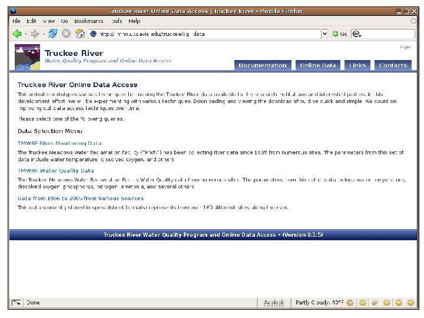Click the Data Selection Menu heading
The width and height of the screenshot is (424, 318).
click(50, 131)
